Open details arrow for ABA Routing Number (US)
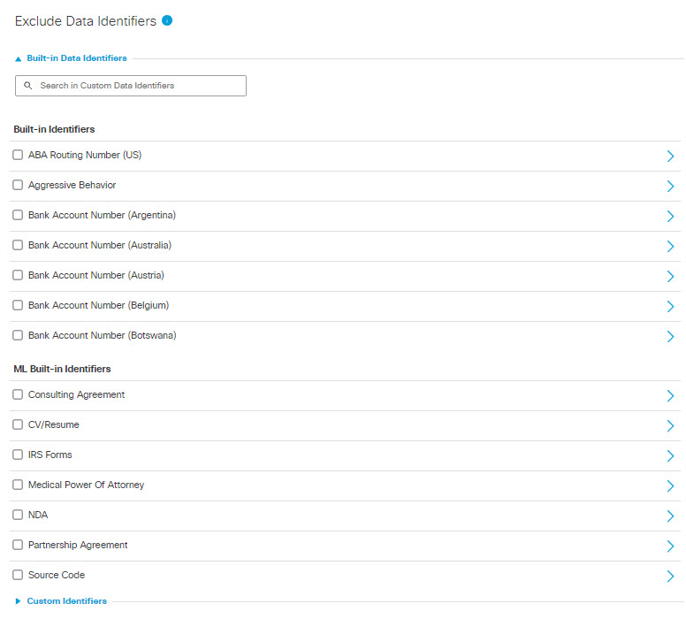 (670, 156)
